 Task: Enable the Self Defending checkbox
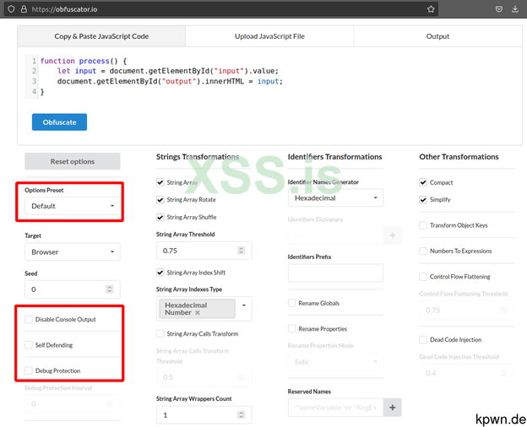29,345
